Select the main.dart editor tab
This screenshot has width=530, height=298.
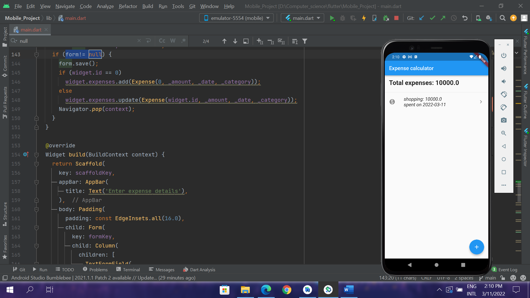click(30, 30)
